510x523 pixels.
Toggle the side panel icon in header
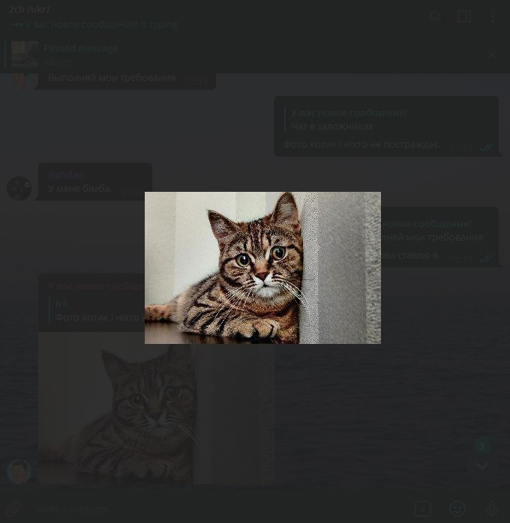coord(464,16)
